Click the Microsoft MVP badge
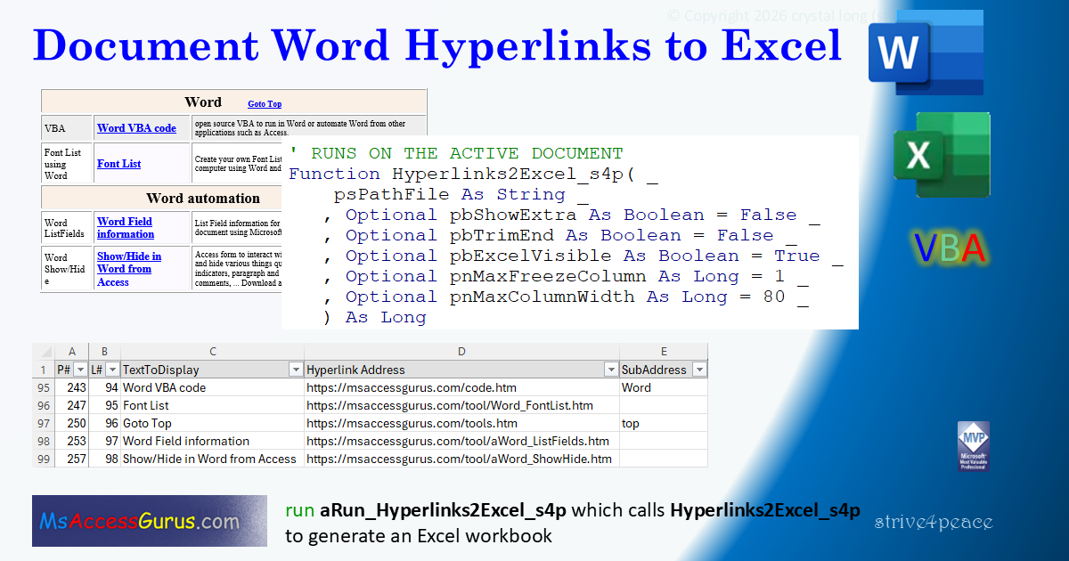 [x=974, y=445]
